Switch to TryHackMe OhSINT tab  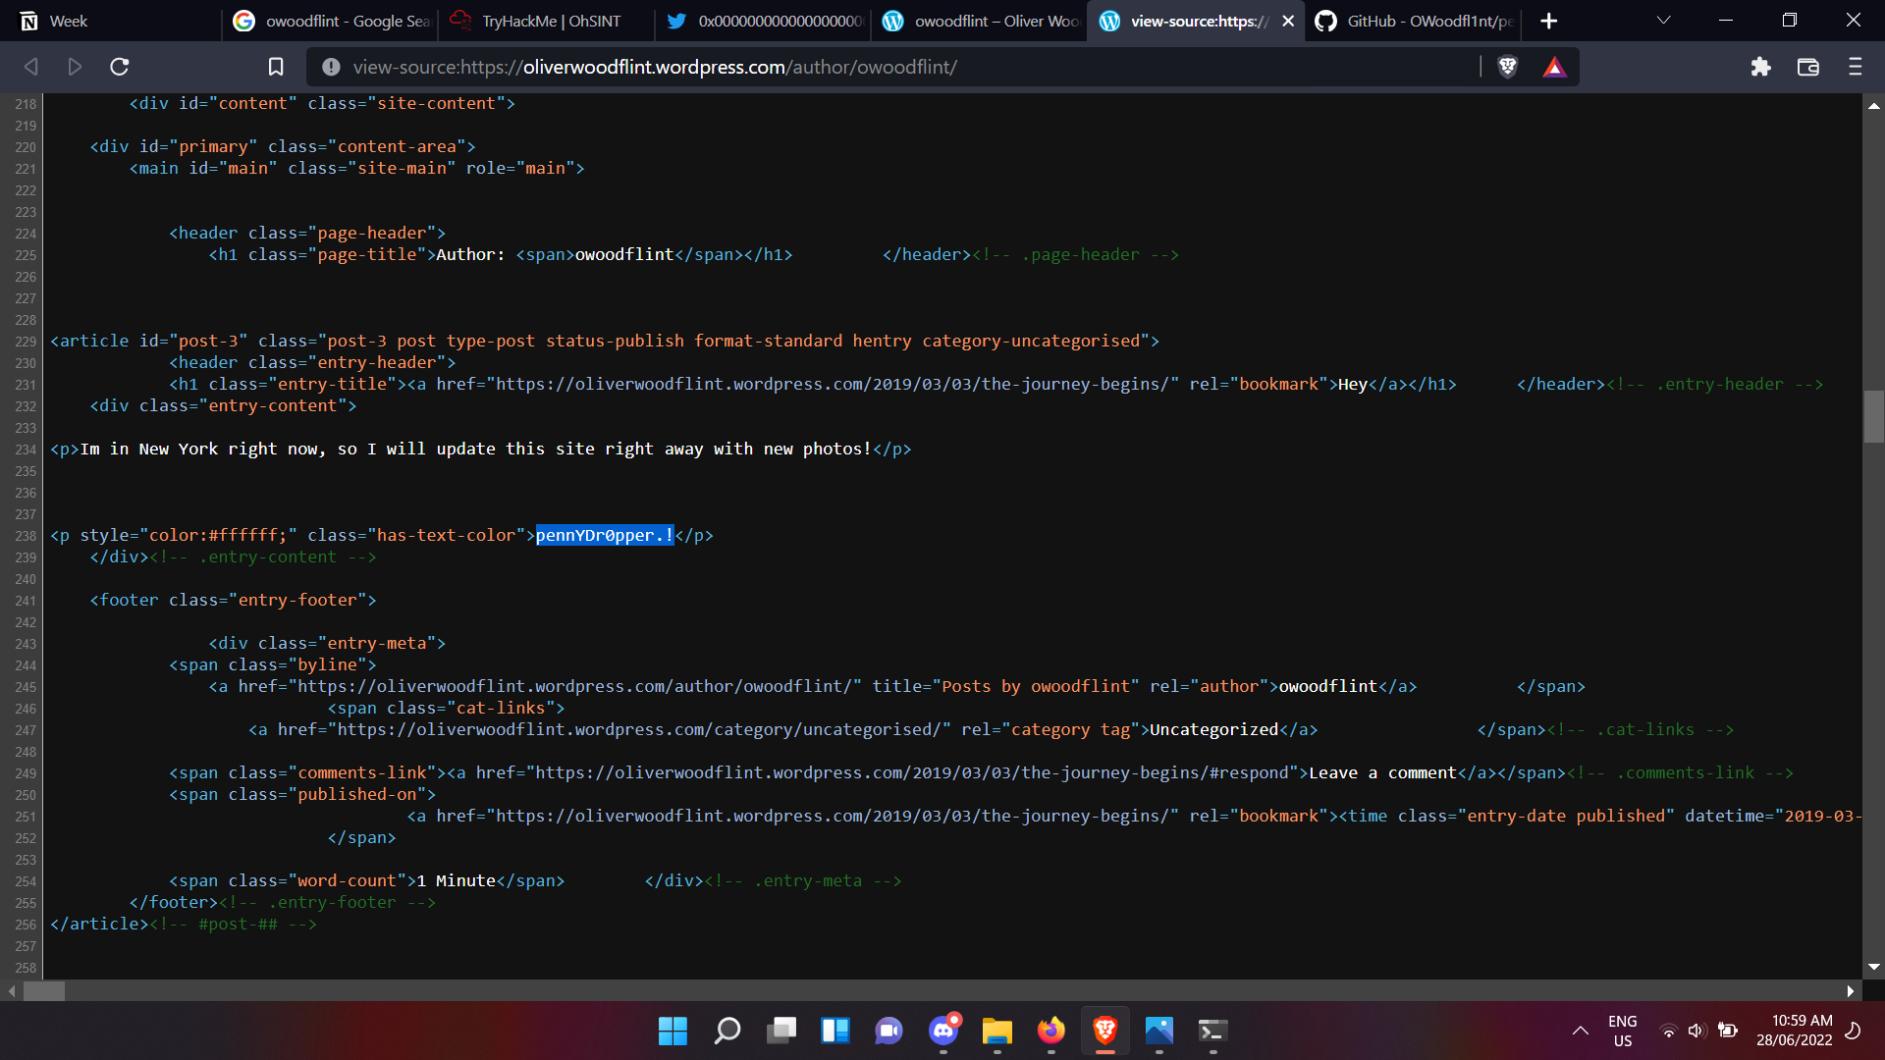[x=547, y=21]
